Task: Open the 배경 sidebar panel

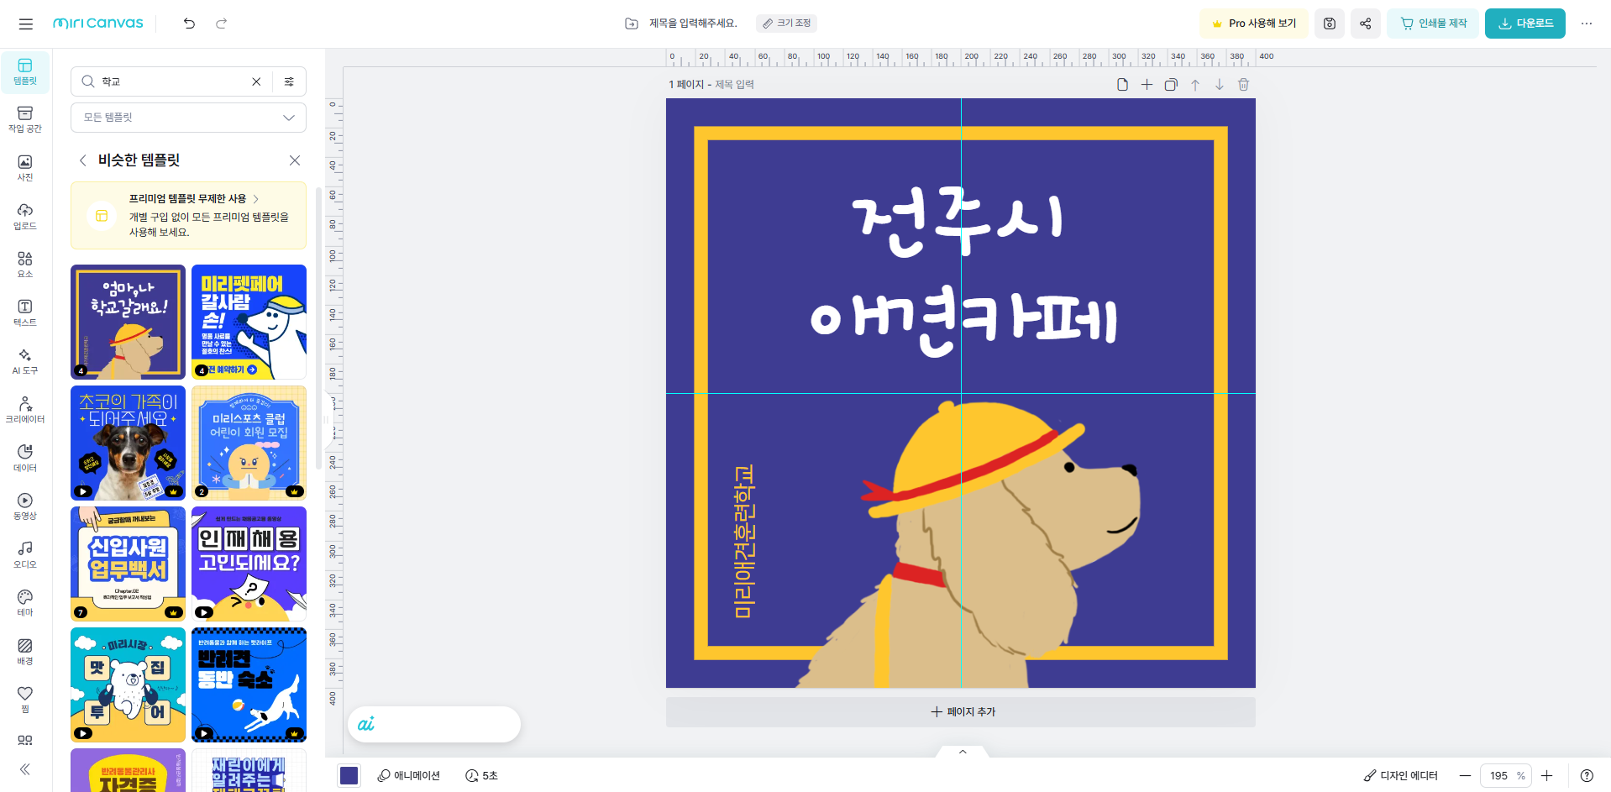Action: (25, 652)
